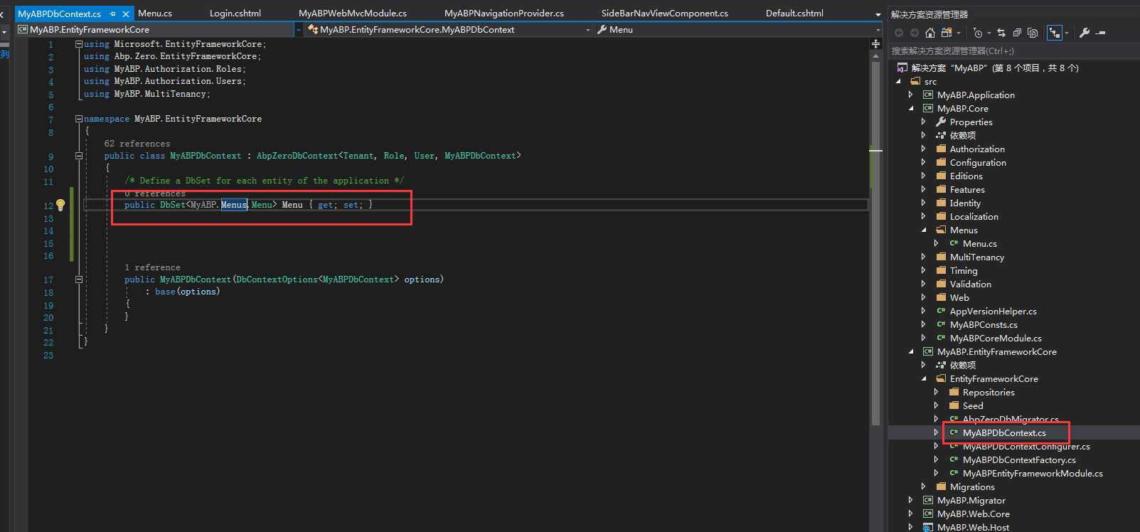The height and width of the screenshot is (532, 1140).
Task: Toggle the pin on MyABPDbContext.cs tab
Action: pos(112,14)
